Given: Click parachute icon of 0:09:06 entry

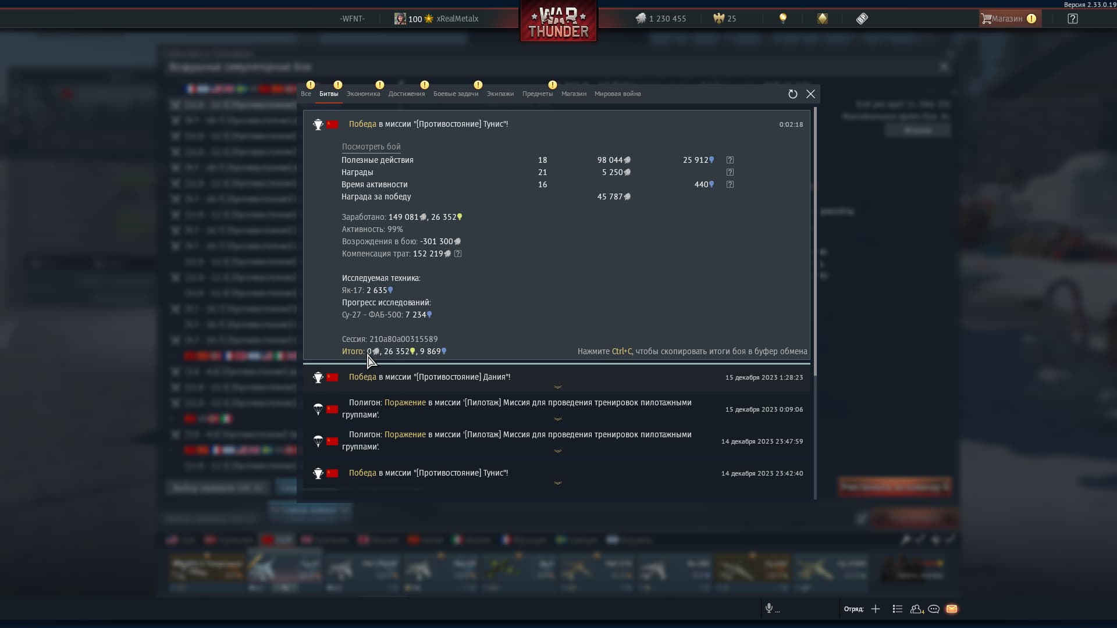Looking at the screenshot, I should (x=318, y=409).
